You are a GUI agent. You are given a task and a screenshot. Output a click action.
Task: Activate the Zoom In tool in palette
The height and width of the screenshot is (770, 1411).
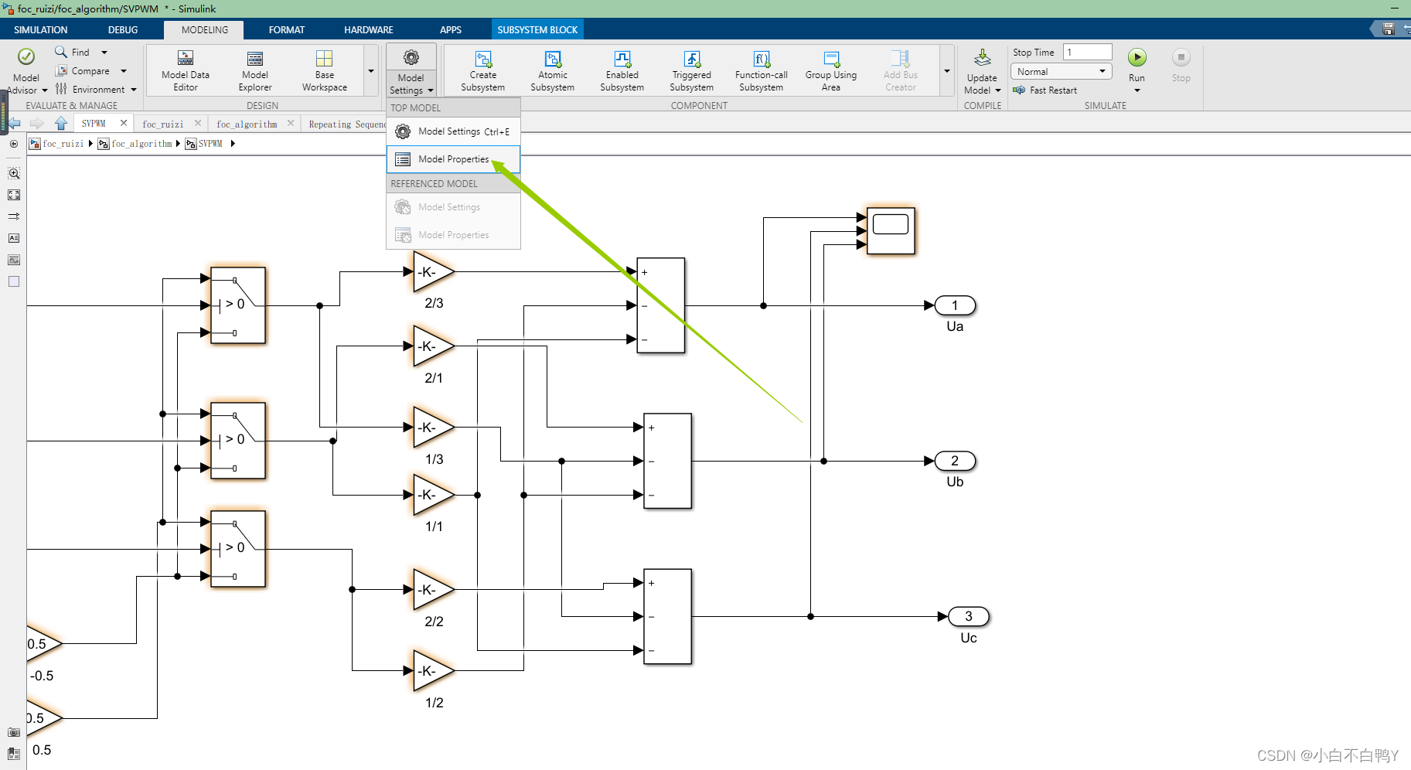[x=14, y=173]
